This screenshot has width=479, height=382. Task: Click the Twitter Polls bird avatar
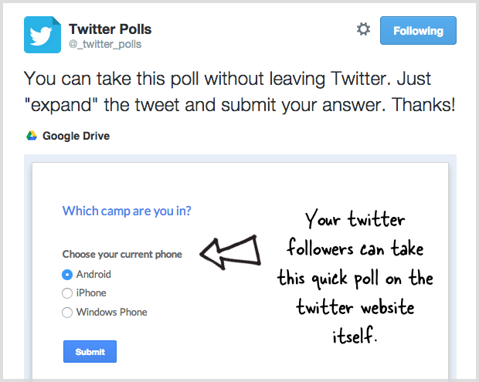coord(42,35)
